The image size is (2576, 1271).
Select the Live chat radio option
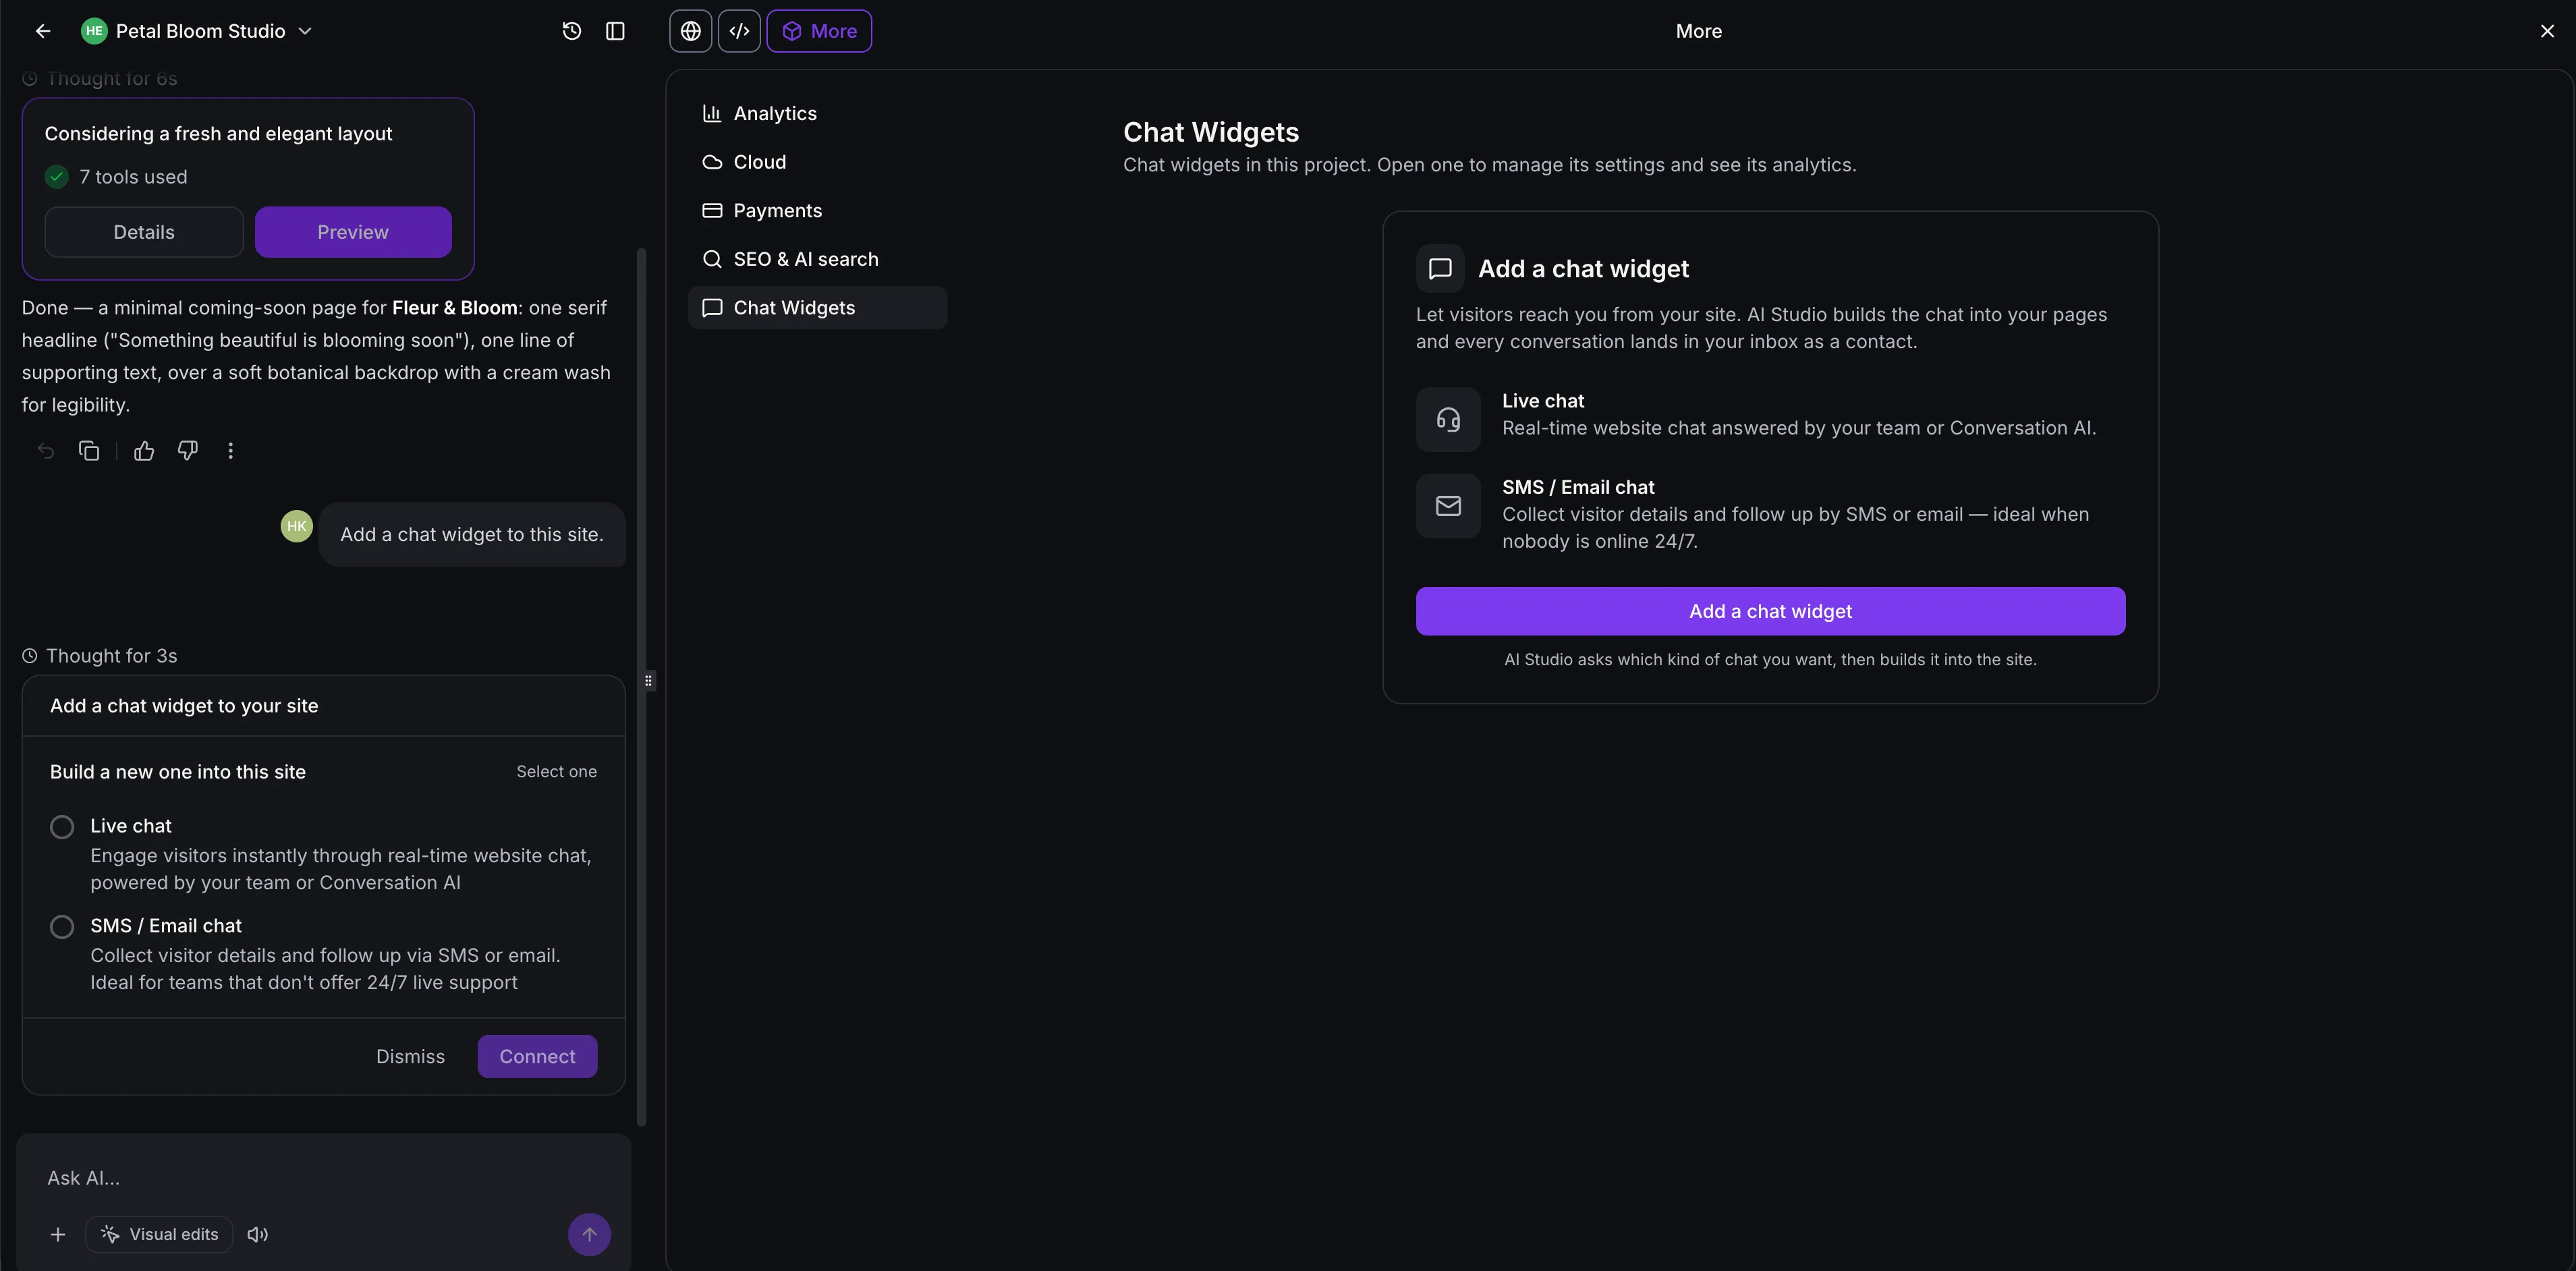62,827
